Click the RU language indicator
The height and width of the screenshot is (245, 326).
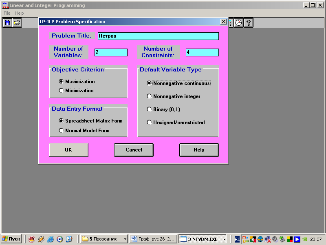coord(237,239)
